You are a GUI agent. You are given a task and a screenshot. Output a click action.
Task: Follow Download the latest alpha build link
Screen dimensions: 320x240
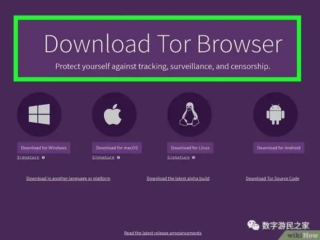(178, 178)
